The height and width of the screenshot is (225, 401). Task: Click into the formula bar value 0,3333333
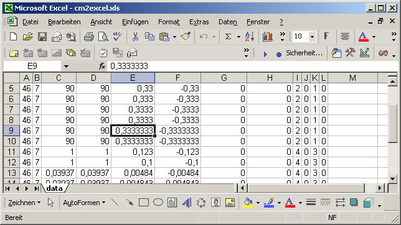[x=129, y=67]
